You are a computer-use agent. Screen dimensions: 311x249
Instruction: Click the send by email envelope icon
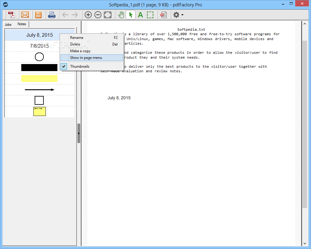[25, 15]
